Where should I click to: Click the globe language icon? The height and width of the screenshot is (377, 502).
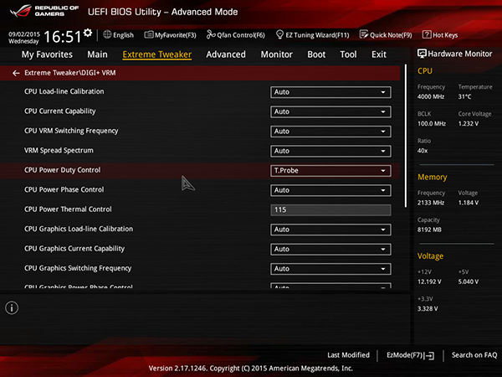click(x=107, y=34)
